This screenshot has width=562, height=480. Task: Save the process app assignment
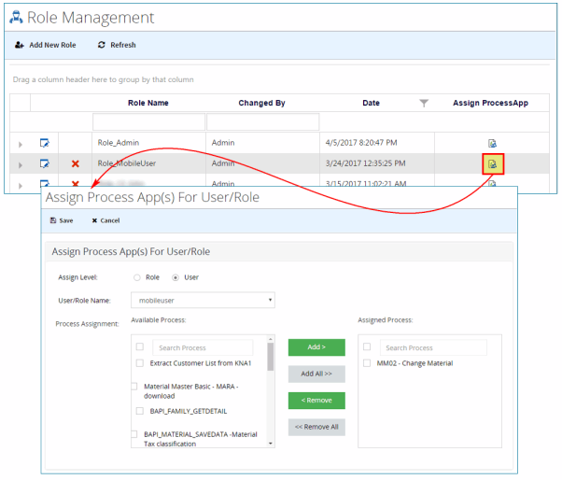[x=62, y=220]
